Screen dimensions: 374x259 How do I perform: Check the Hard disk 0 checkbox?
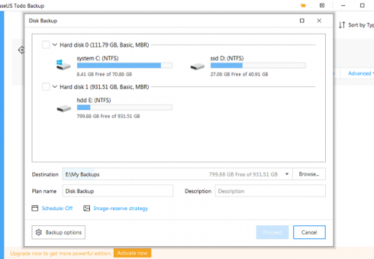(46, 45)
